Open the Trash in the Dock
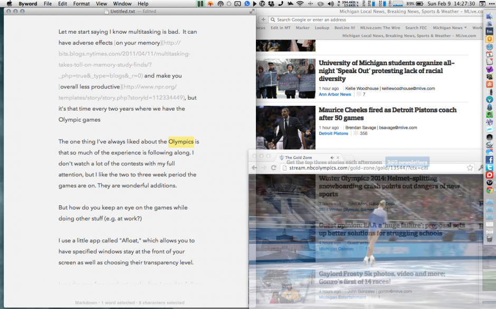 pyautogui.click(x=490, y=239)
